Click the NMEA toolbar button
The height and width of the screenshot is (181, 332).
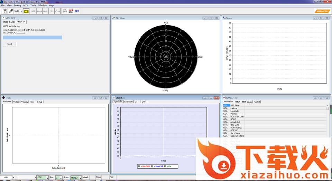point(17,11)
